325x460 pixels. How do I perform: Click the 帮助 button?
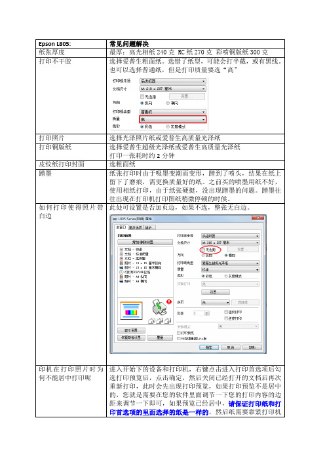252,347
